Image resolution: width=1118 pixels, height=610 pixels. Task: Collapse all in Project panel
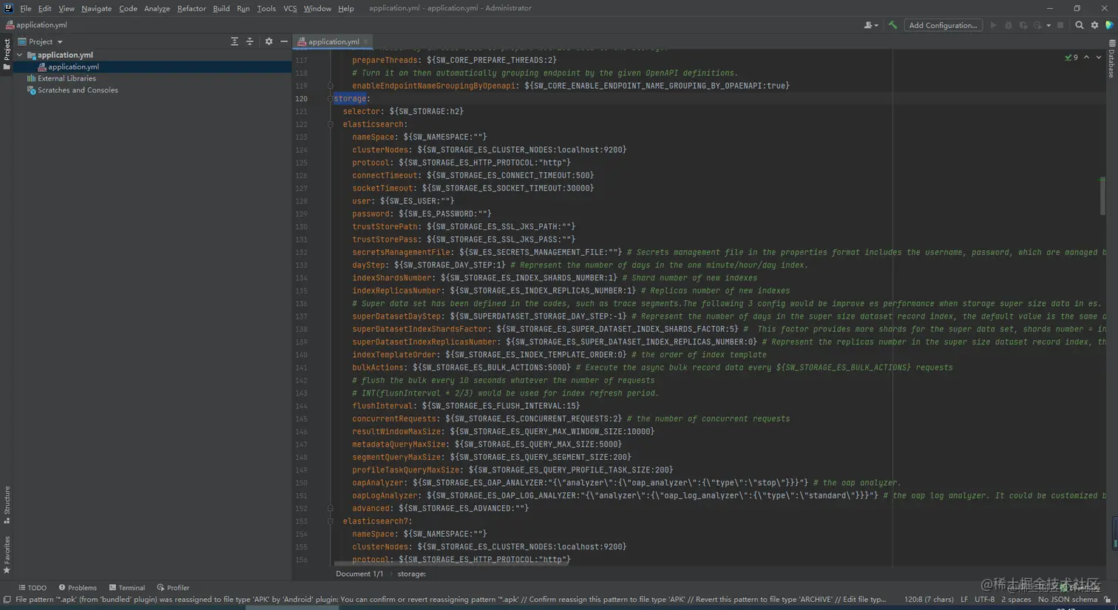click(250, 41)
